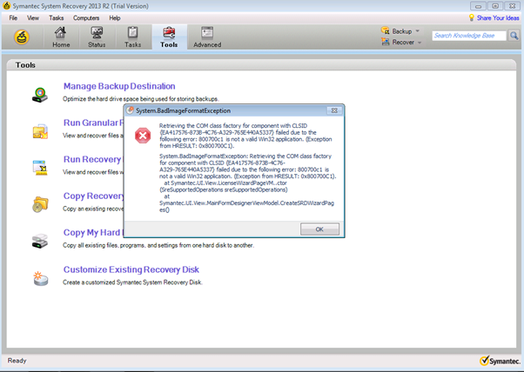Click the red error icon in dialog
Viewport: 524px width, 372px height.
pyautogui.click(x=143, y=136)
